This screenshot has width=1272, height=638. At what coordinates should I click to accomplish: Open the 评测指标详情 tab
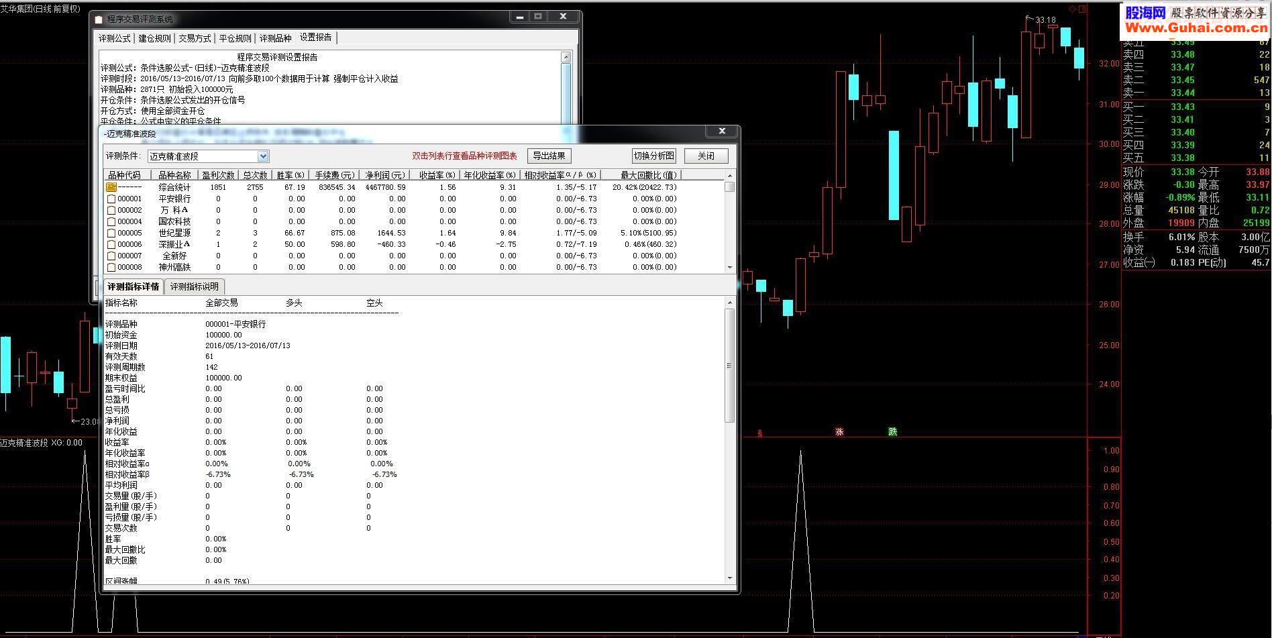134,286
